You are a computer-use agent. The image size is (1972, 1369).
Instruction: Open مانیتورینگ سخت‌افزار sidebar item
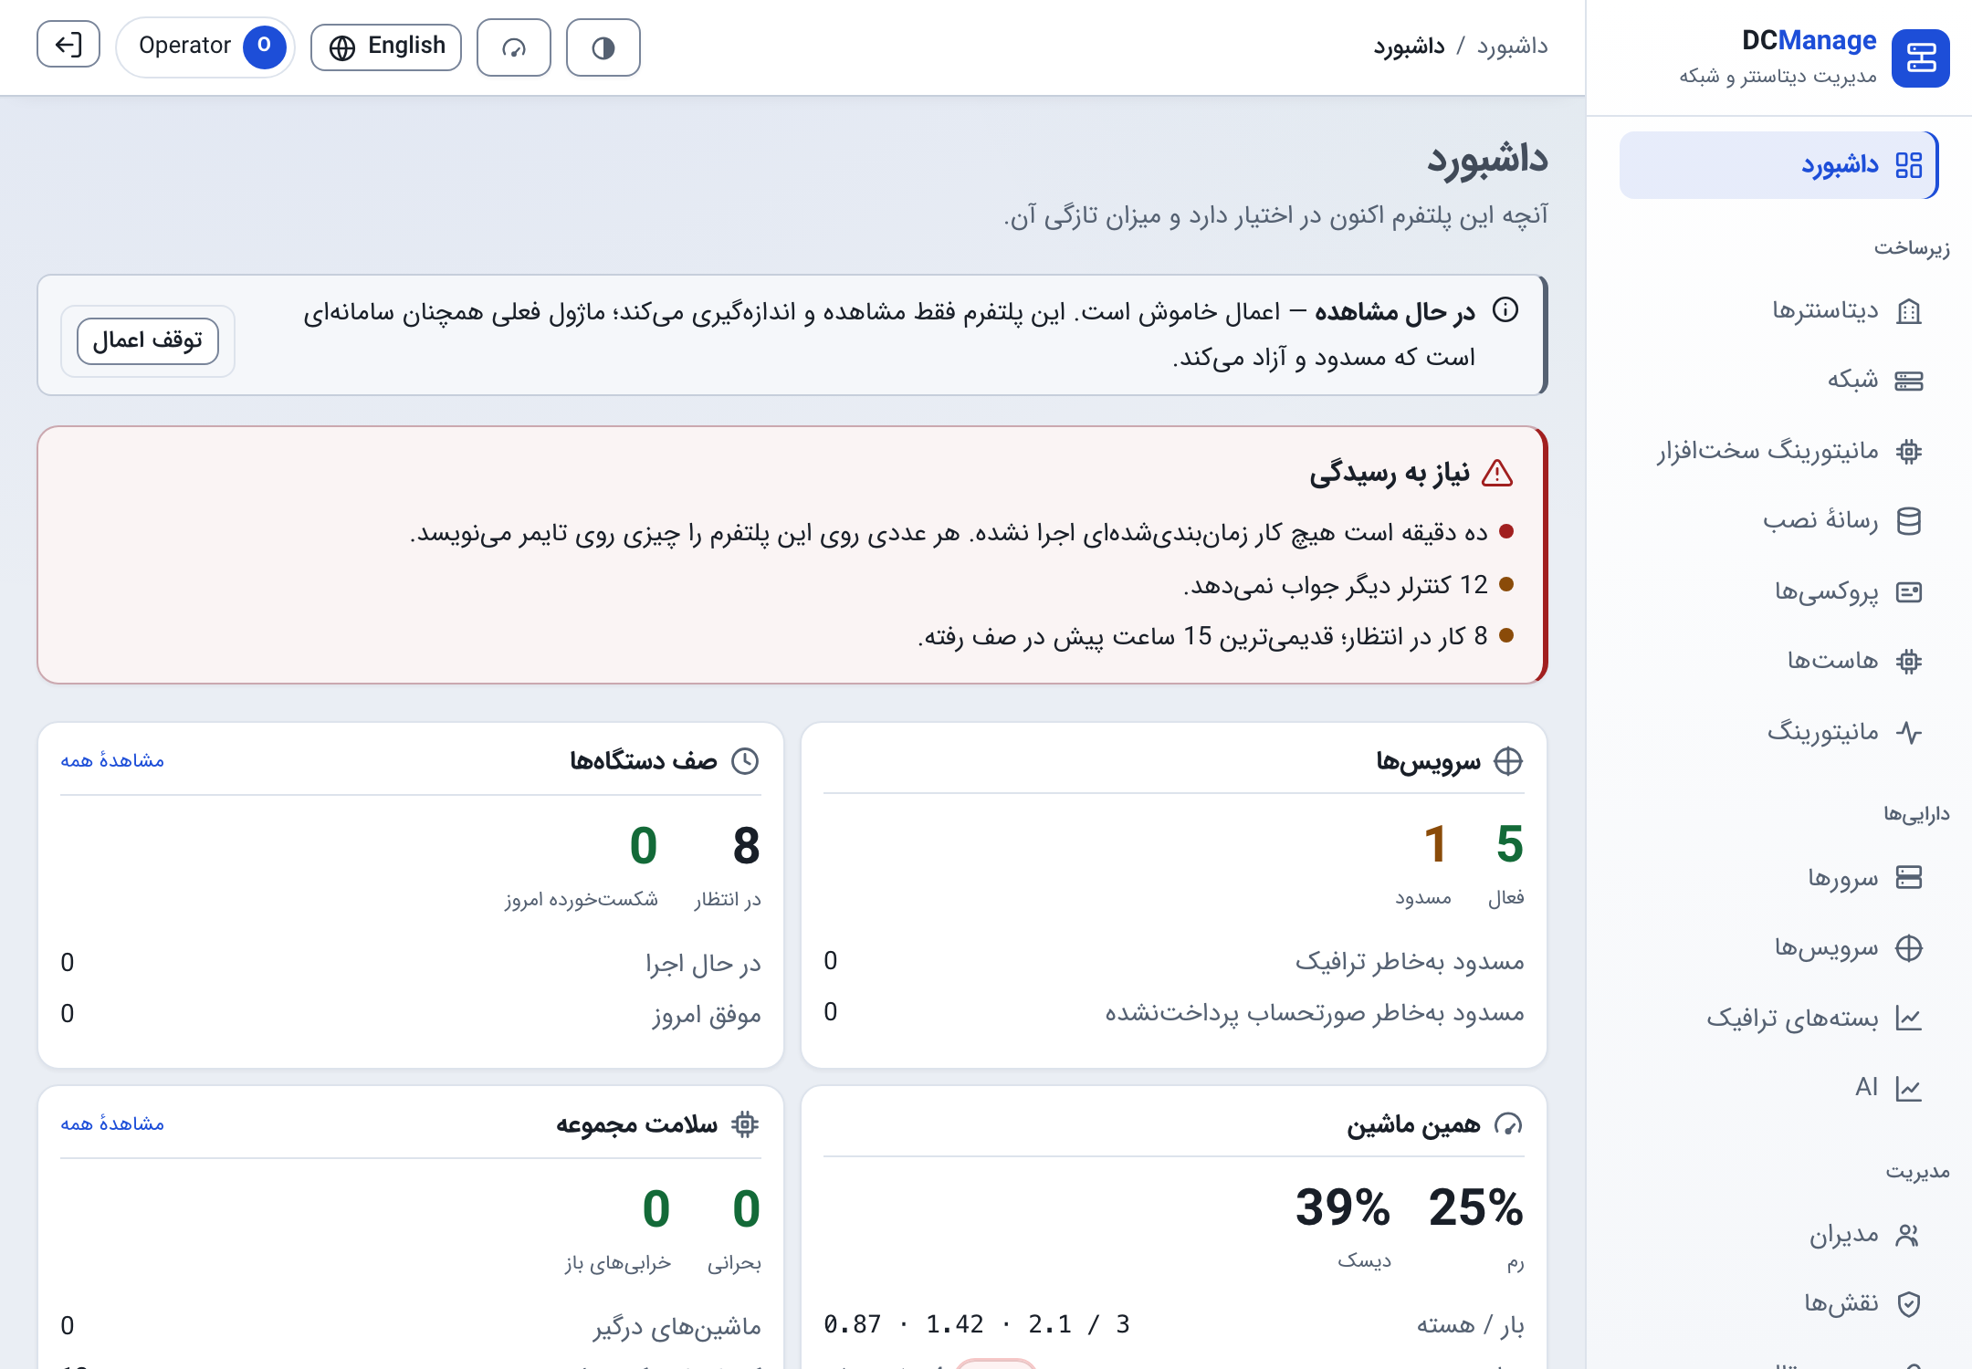tap(1778, 451)
